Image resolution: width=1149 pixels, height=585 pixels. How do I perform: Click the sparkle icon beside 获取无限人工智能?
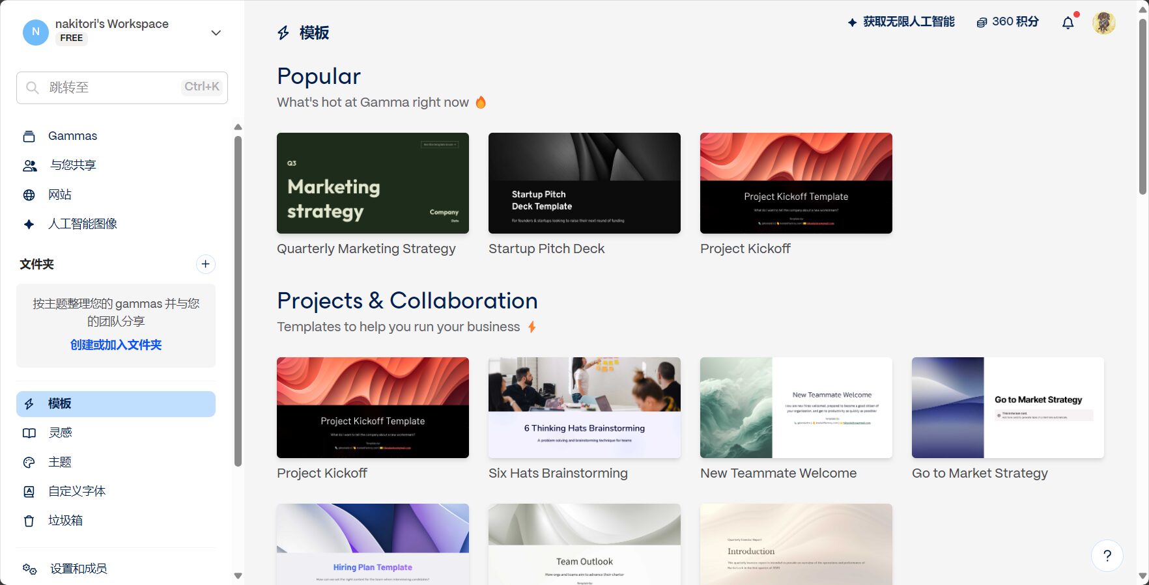[852, 23]
